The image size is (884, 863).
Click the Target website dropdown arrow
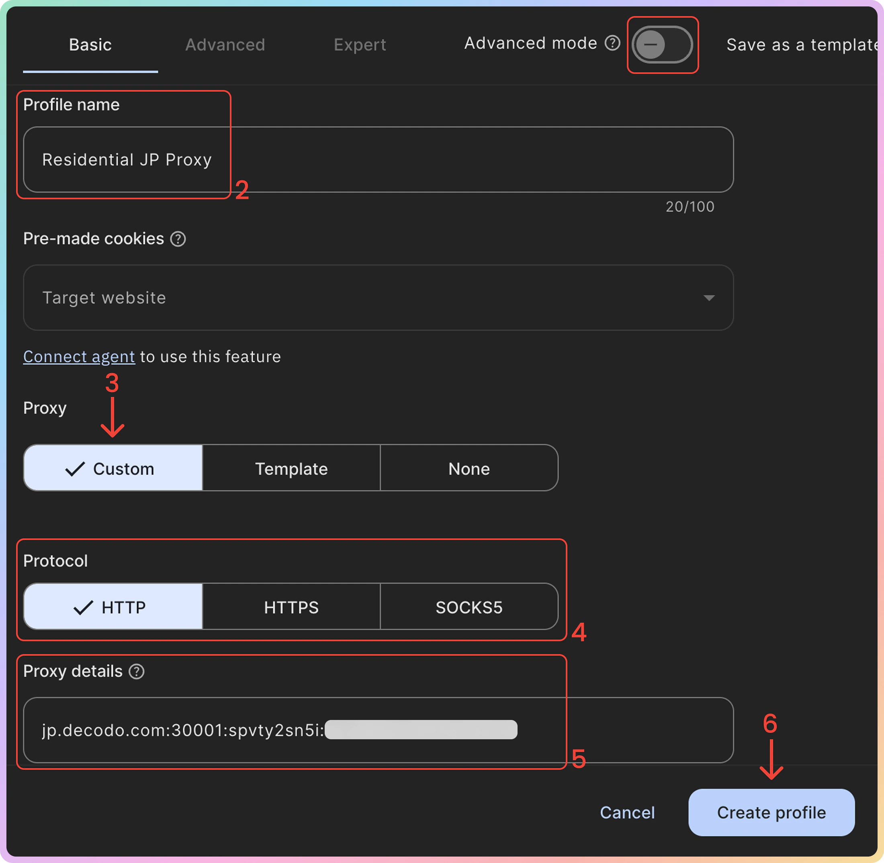tap(708, 298)
